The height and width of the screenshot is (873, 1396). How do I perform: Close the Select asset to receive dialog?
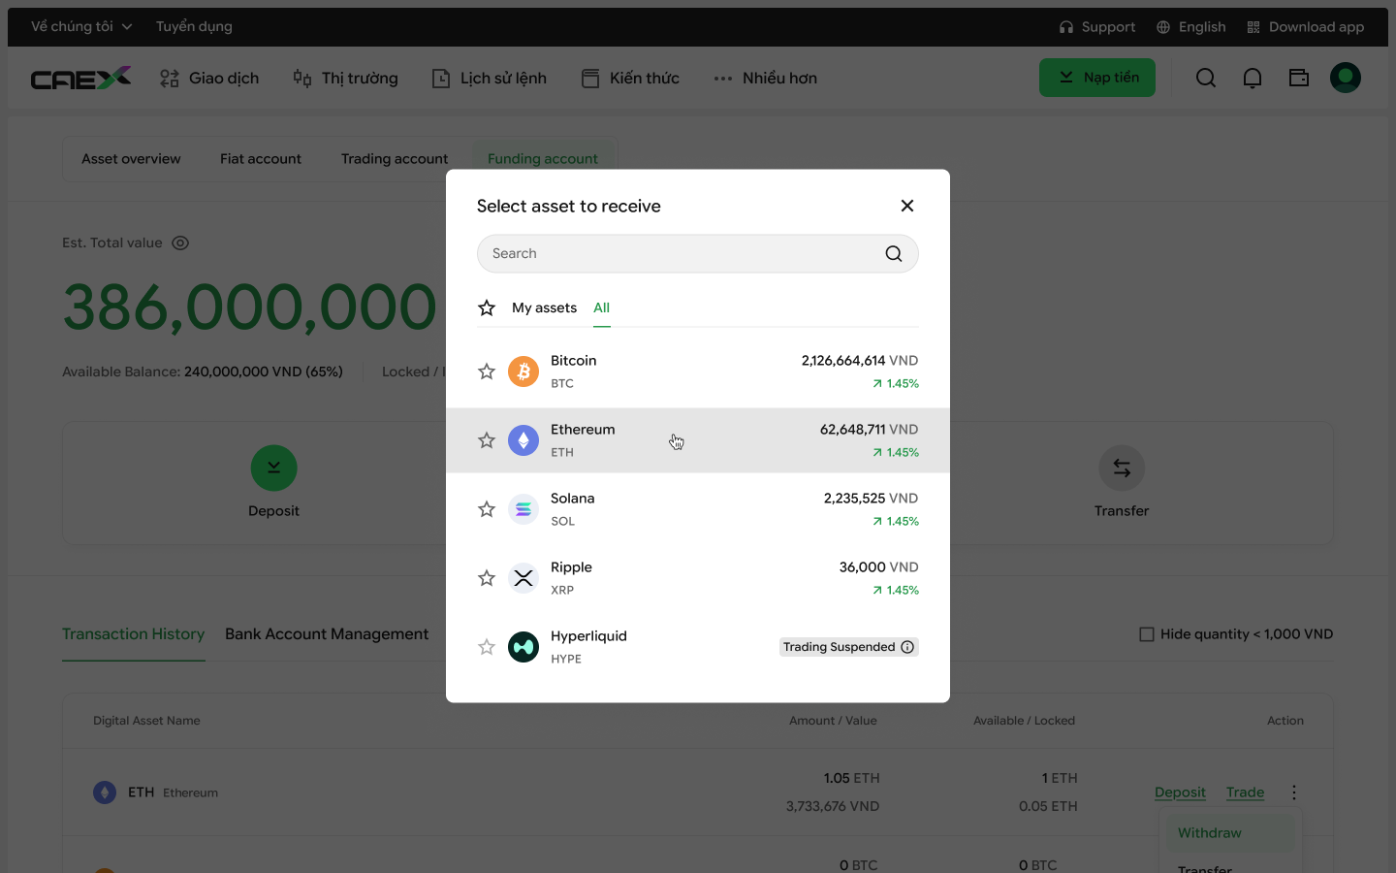(x=907, y=206)
